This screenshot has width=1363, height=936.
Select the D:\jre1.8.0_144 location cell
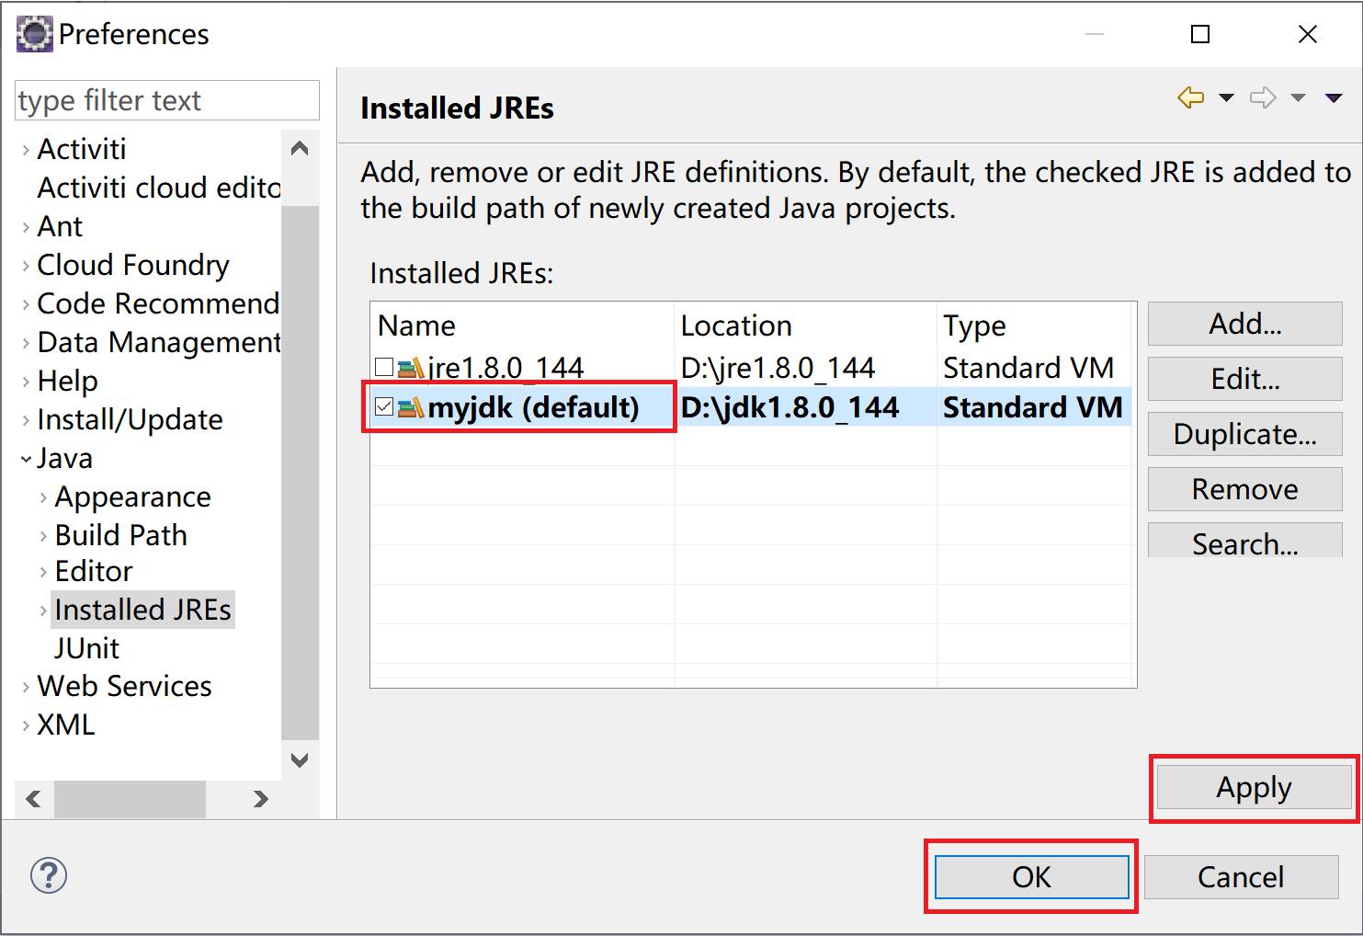click(778, 368)
